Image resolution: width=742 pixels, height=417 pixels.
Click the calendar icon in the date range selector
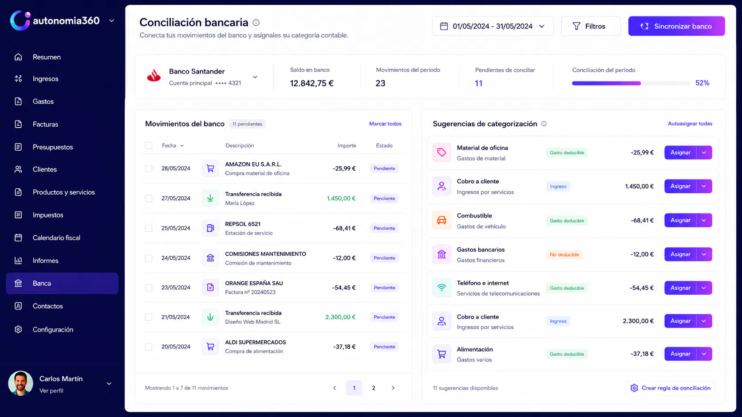click(x=444, y=26)
